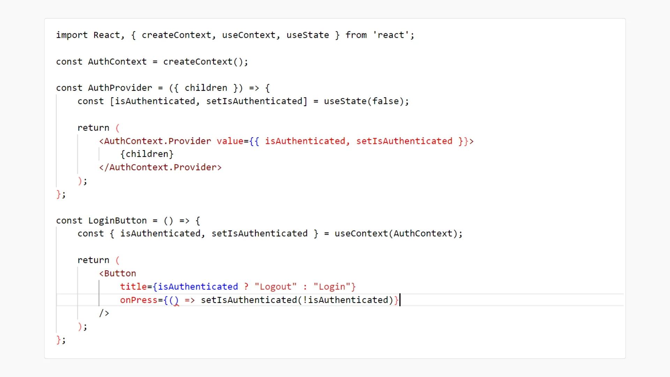Click the LoginButton constant name
670x377 pixels.
(118, 221)
